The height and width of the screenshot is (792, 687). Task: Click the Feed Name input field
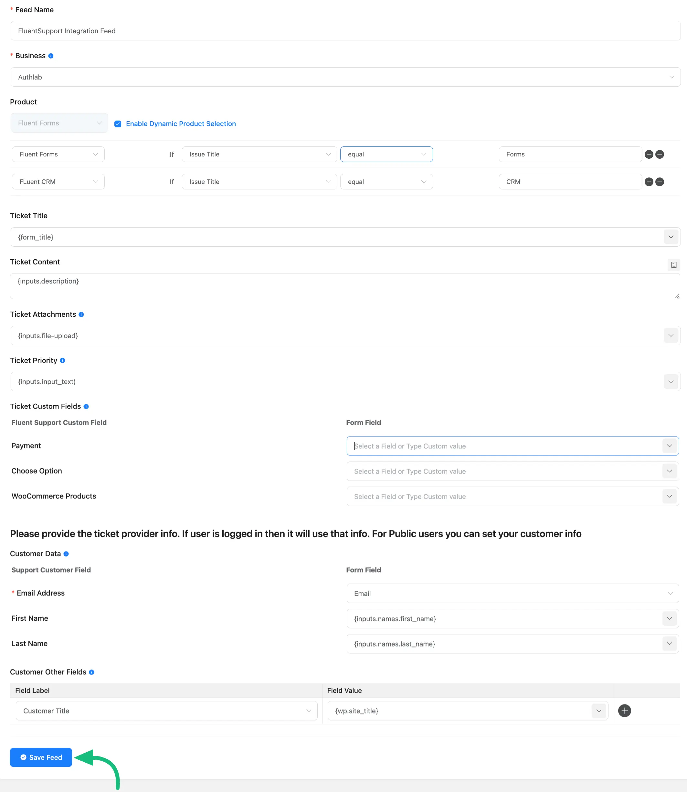click(345, 31)
